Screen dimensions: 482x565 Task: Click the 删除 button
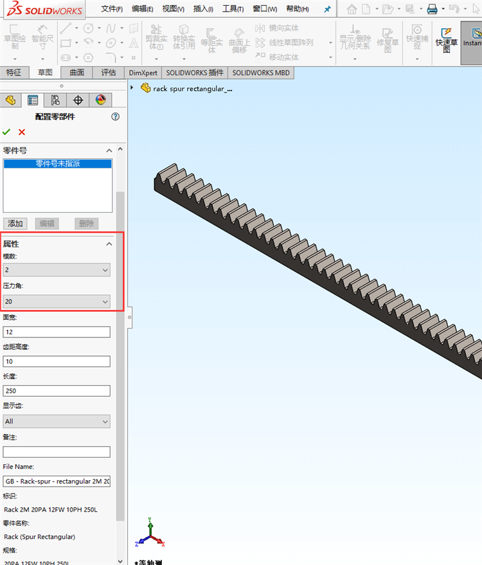click(x=87, y=224)
